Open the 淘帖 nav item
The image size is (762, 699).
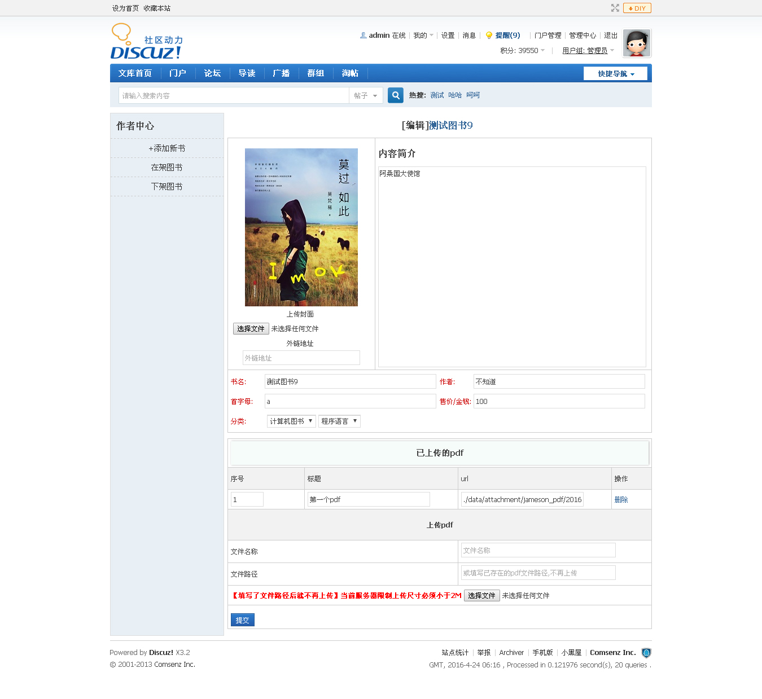tap(350, 73)
